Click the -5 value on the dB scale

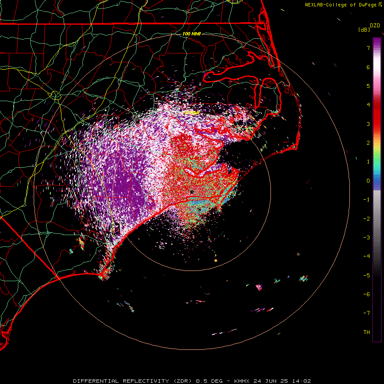367,275
